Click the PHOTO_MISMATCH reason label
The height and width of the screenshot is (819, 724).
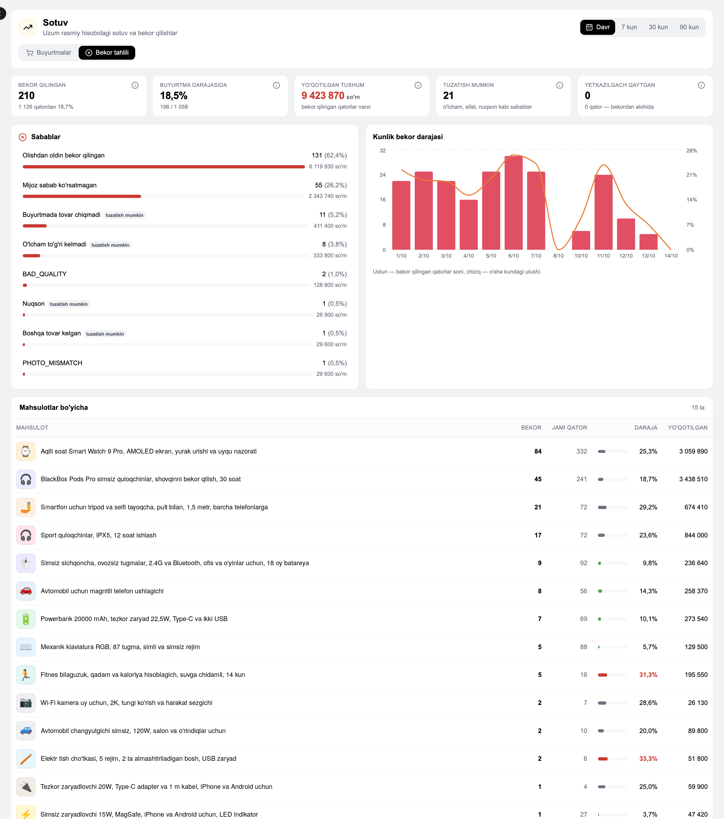[x=52, y=363]
